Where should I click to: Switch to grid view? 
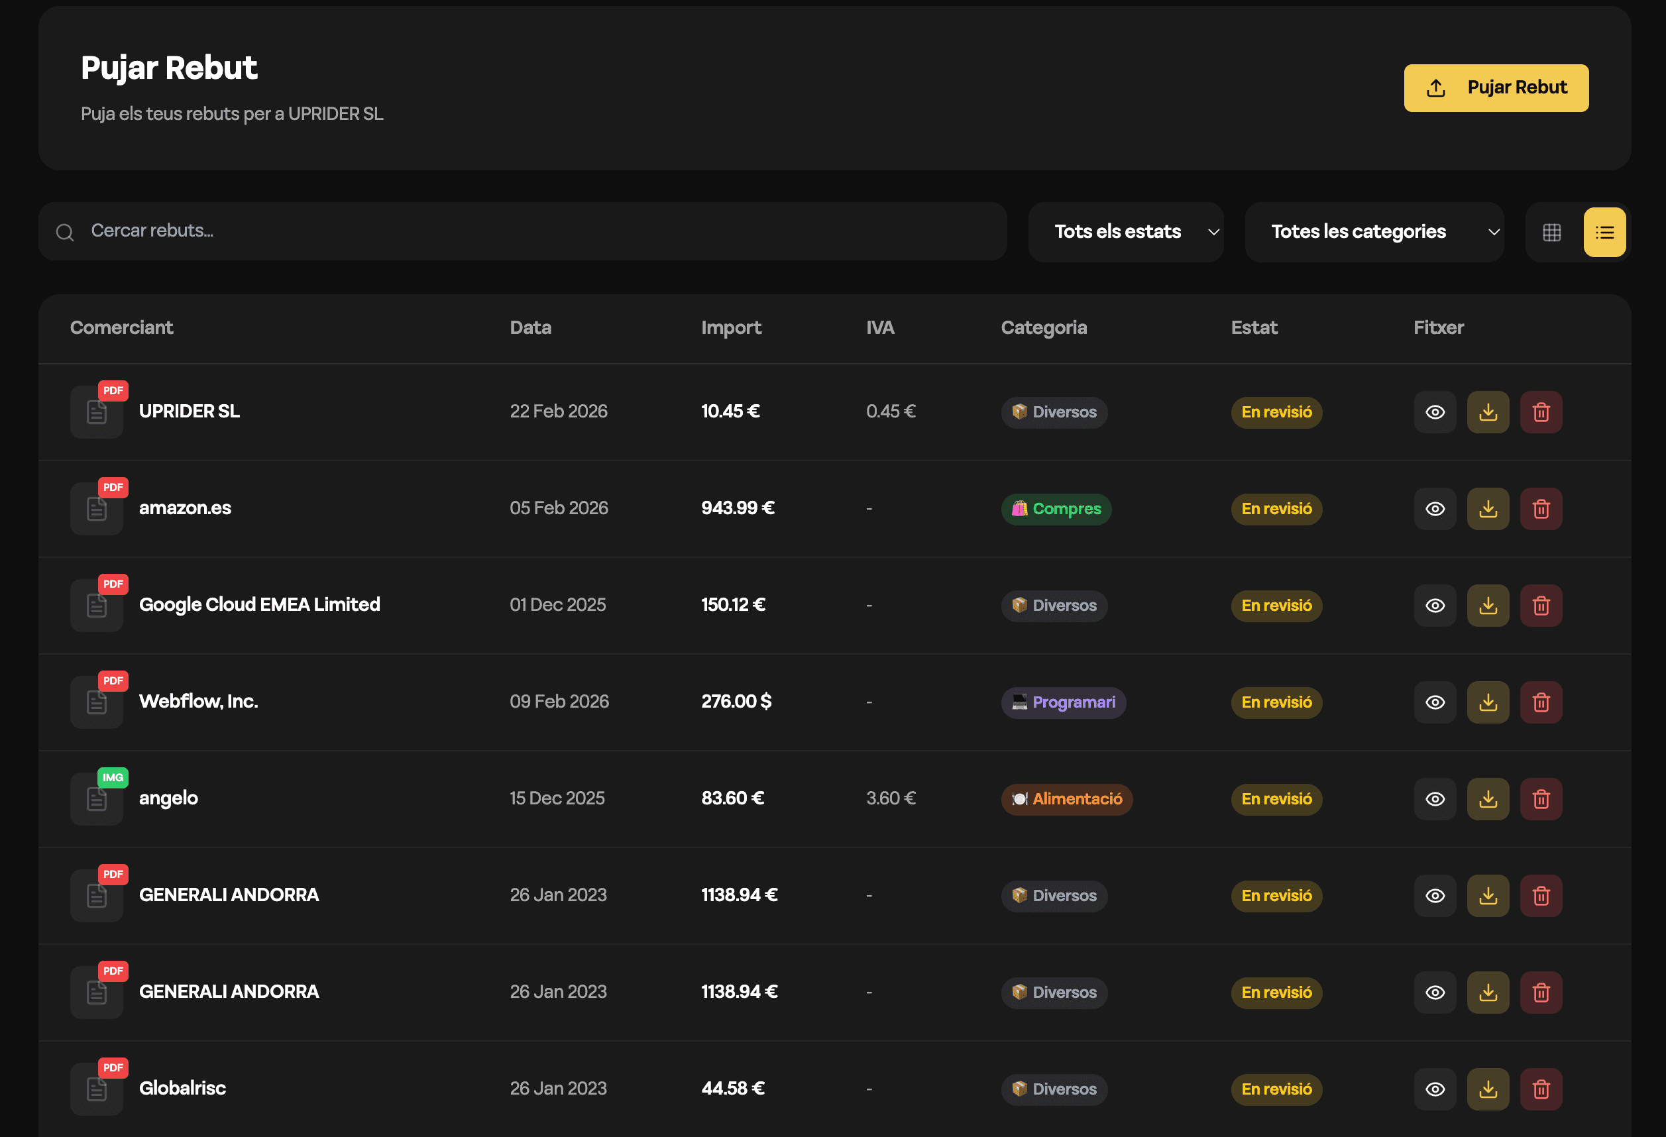click(1551, 233)
